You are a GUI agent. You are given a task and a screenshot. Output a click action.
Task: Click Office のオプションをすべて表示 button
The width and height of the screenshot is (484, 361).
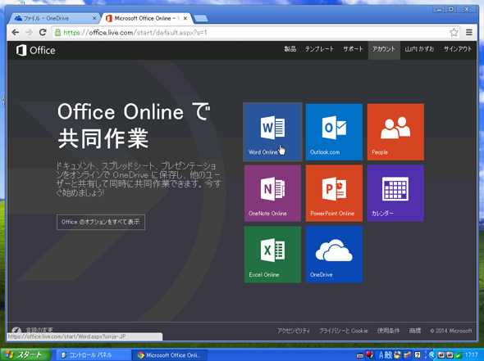(101, 222)
